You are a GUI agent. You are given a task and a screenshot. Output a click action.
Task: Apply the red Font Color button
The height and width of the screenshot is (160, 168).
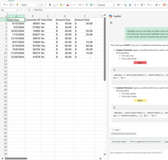(68, 5)
